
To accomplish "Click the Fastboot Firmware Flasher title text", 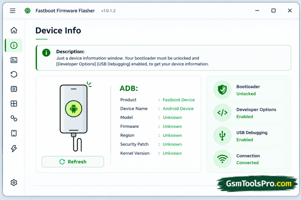I will point(65,11).
